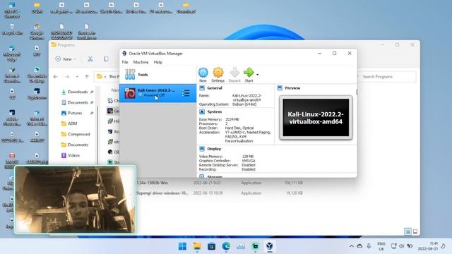The width and height of the screenshot is (452, 254).
Task: Click the System section chip icon
Action: tap(202, 111)
